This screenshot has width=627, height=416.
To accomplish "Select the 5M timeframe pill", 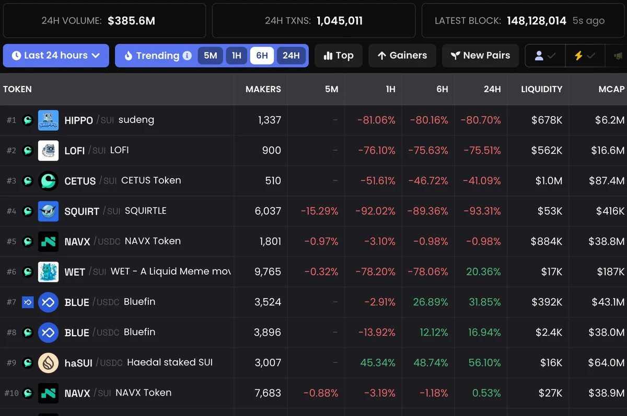I will click(211, 55).
